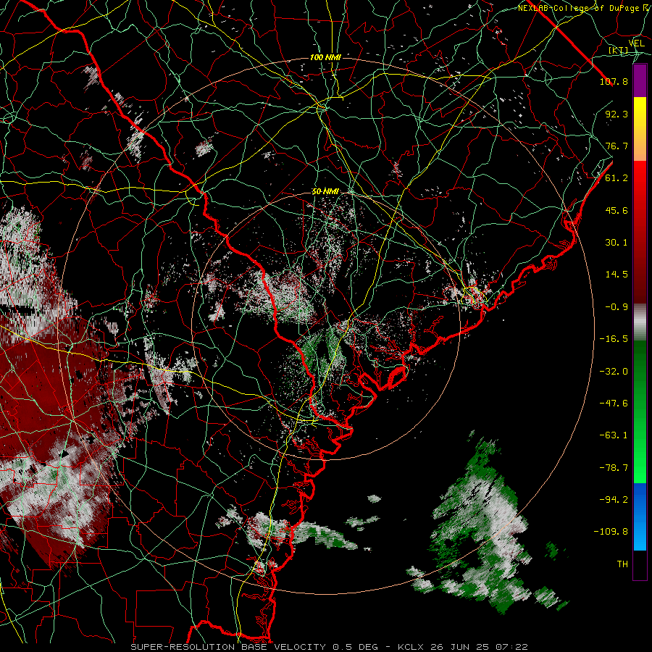This screenshot has height=652, width=652.
Task: Click the 92.3 velocity scale value
Action: 617,114
